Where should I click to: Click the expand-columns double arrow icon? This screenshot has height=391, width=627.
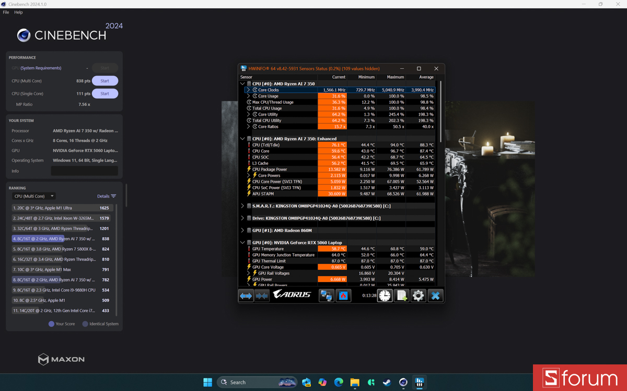point(246,295)
